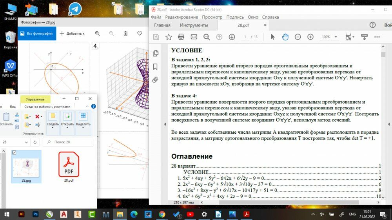This screenshot has width=392, height=220.
Task: Click the cut scissors icon in Explorer
Action: point(17,114)
